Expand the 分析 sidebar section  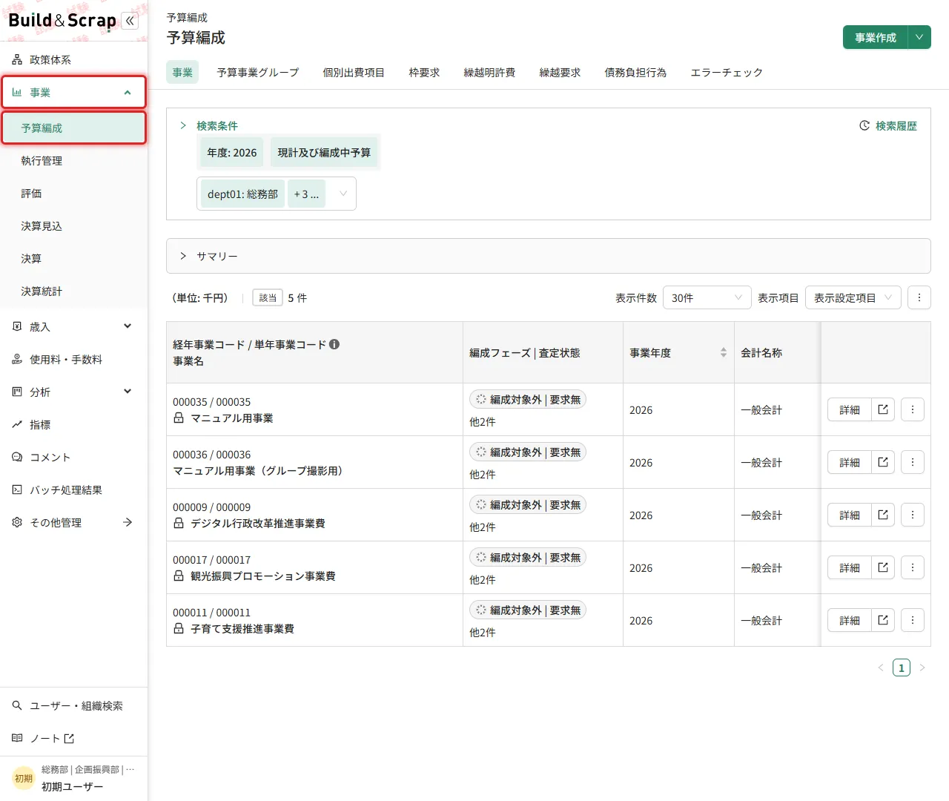click(x=74, y=392)
